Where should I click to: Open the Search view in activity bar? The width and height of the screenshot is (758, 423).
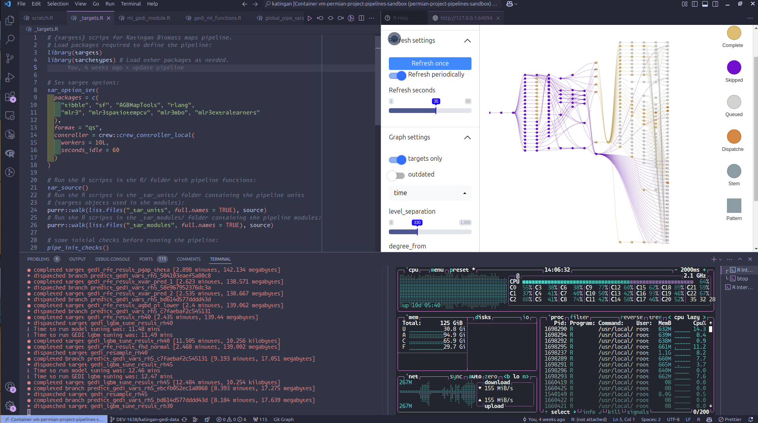pos(10,39)
